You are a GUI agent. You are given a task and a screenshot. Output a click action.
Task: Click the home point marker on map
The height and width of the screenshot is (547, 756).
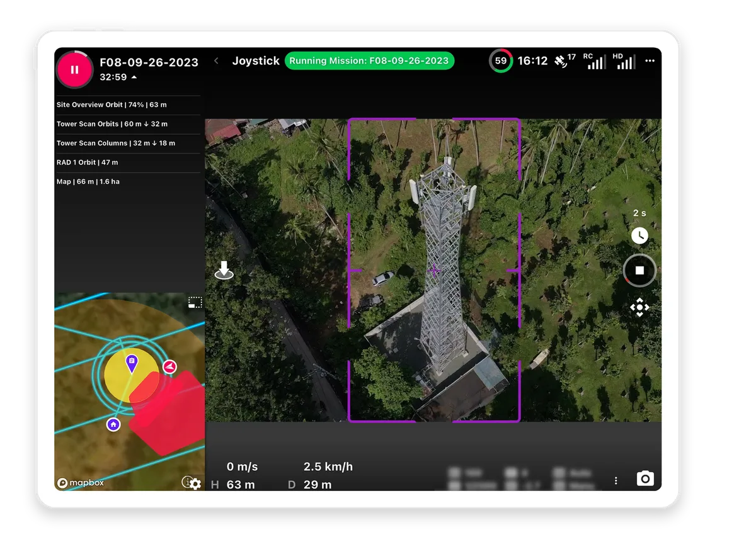click(113, 425)
